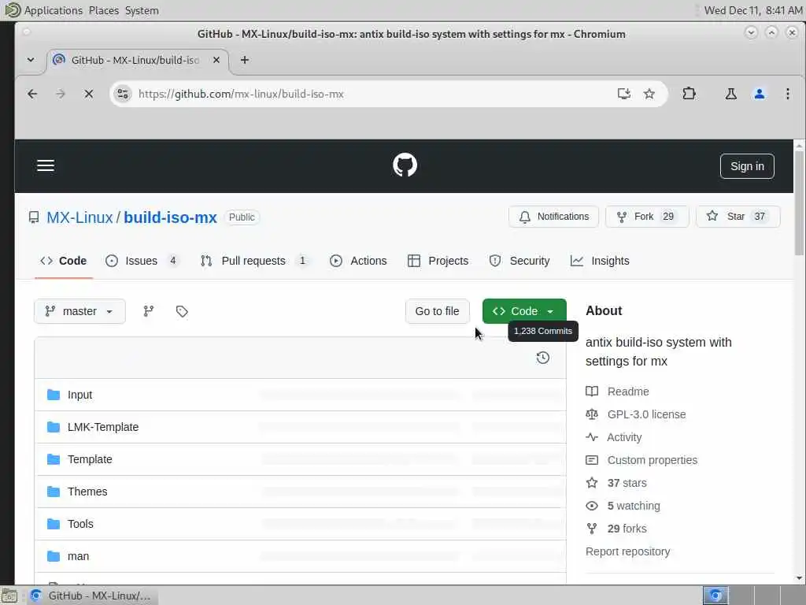Open the System menu
The width and height of the screenshot is (806, 605).
142,10
